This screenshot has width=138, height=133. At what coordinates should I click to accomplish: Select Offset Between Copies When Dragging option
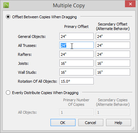[x=8, y=17]
